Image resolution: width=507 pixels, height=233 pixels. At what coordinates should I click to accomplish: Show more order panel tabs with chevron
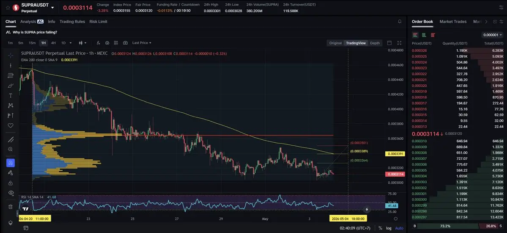tap(486, 21)
